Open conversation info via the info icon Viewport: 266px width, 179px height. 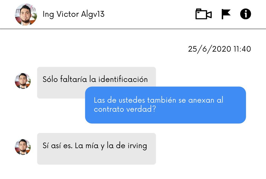pyautogui.click(x=246, y=14)
